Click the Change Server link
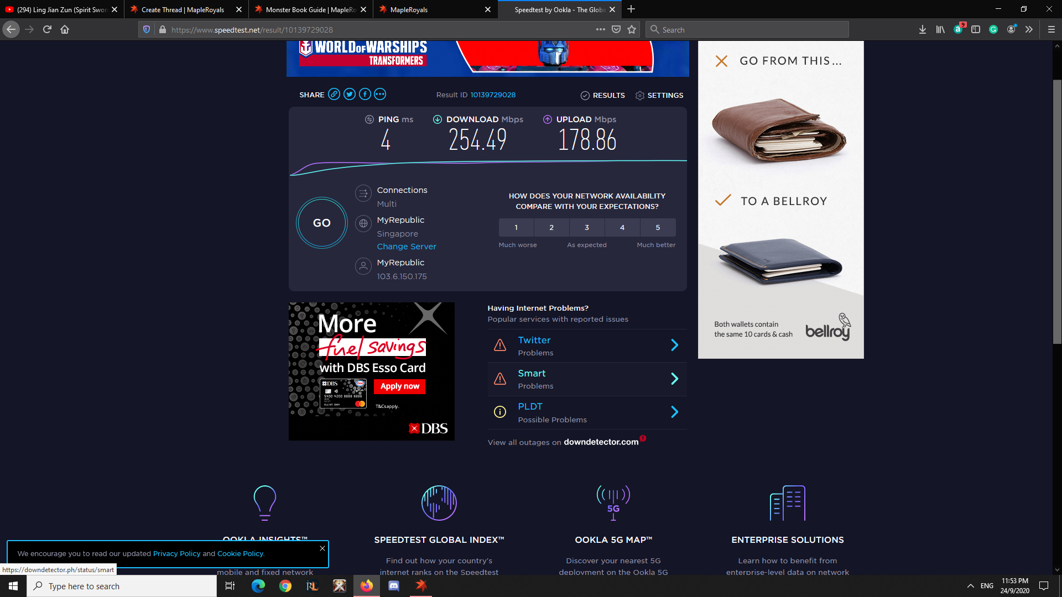Screen dimensions: 1062x597 pos(407,247)
